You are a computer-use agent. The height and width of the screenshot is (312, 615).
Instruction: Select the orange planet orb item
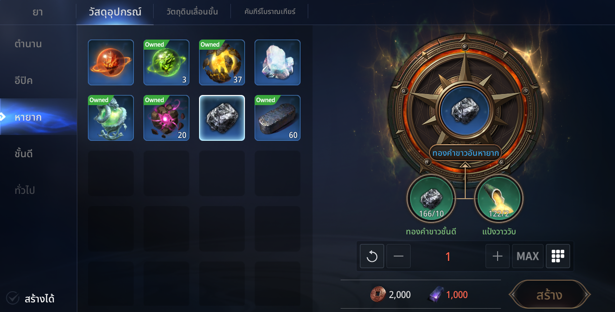point(111,62)
